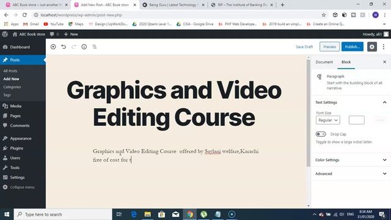Open Tags submenu link
The image size is (391, 220).
click(7, 95)
